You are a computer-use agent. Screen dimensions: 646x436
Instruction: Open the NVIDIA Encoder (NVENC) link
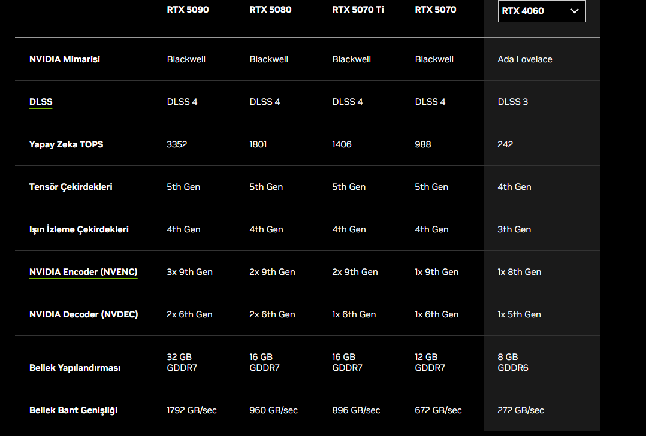click(x=83, y=272)
